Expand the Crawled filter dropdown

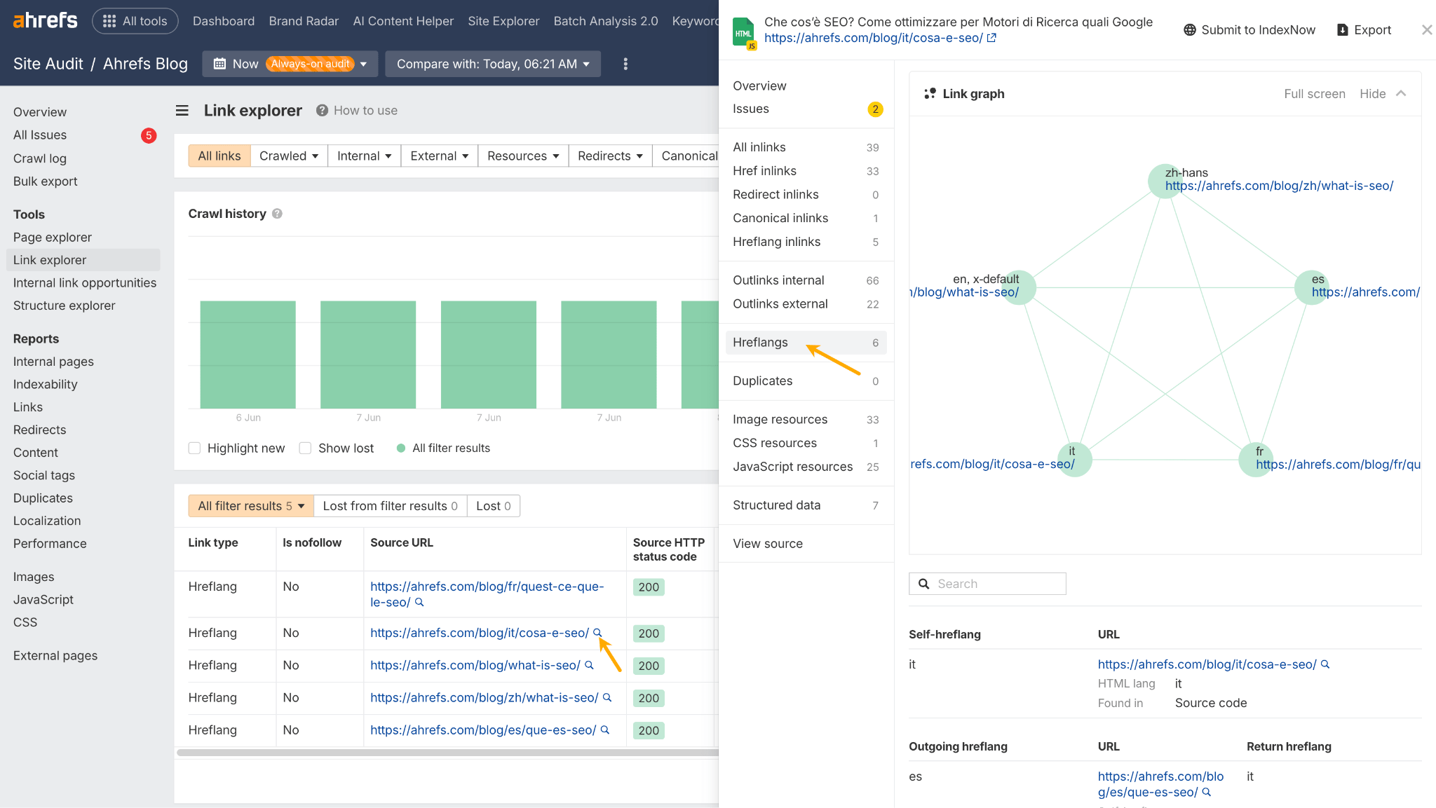288,156
